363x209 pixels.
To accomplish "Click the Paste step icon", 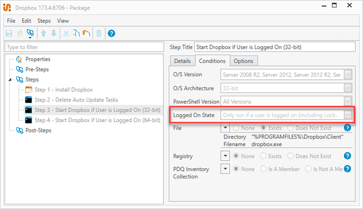I will (x=87, y=34).
